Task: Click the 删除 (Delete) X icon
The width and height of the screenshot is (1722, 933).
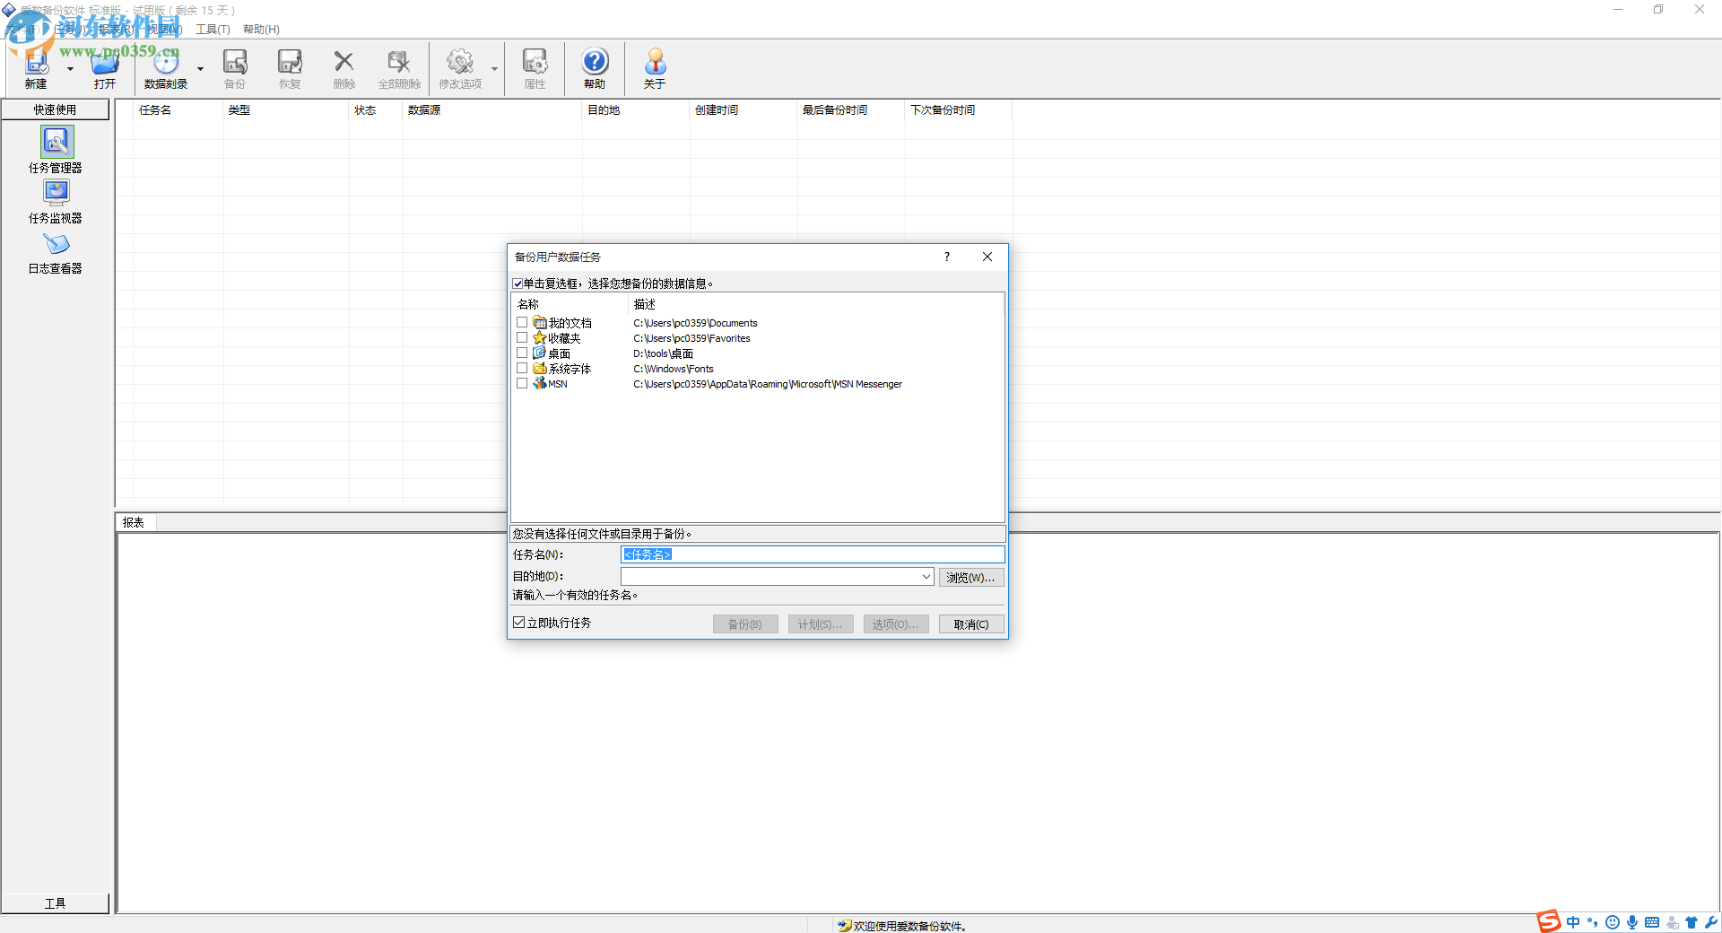Action: [x=344, y=62]
